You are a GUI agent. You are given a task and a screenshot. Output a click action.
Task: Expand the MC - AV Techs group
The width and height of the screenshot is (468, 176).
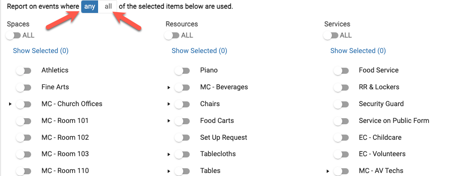[328, 171]
